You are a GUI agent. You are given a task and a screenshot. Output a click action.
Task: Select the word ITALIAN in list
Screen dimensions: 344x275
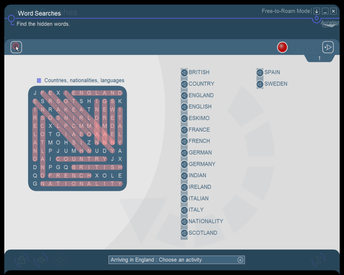point(199,198)
